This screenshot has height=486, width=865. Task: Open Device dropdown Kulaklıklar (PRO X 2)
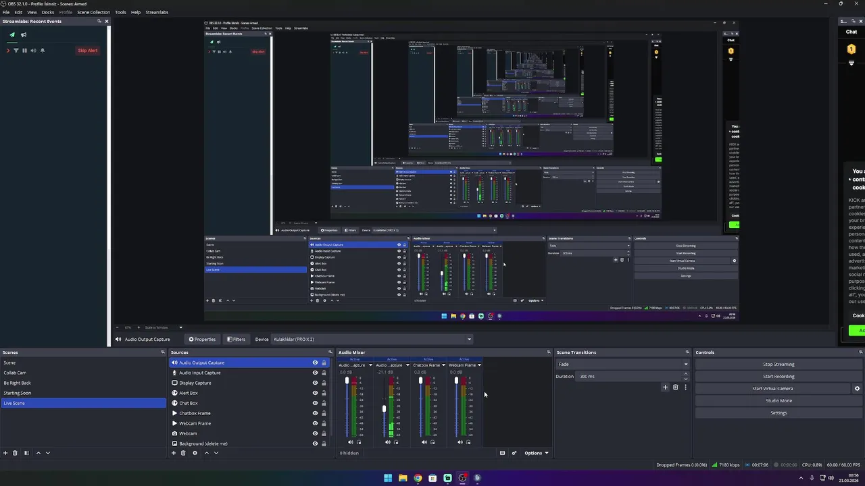(372, 340)
